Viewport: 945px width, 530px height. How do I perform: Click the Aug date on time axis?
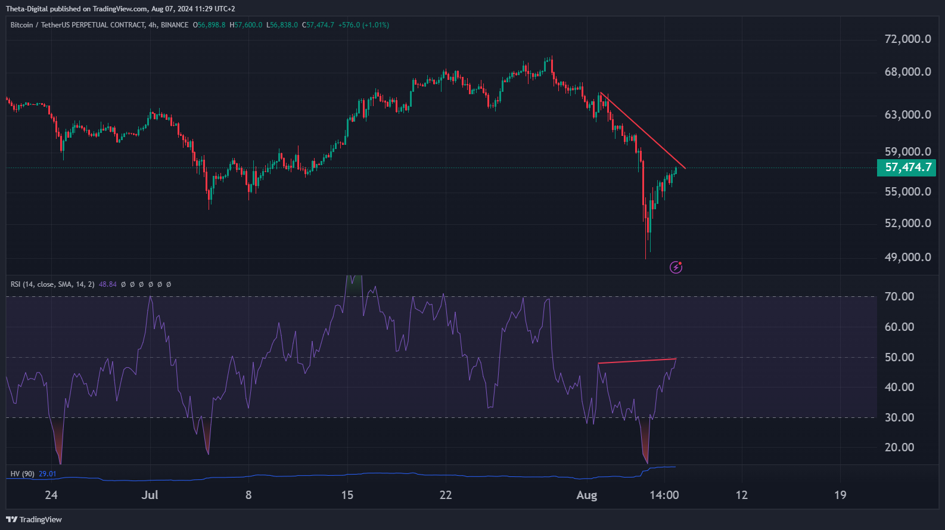click(587, 495)
